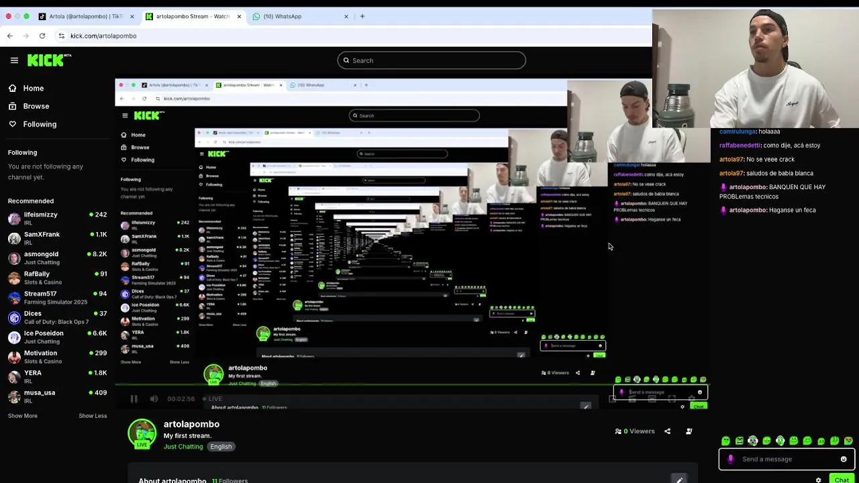Open Motivation's recommended channel

pos(57,357)
